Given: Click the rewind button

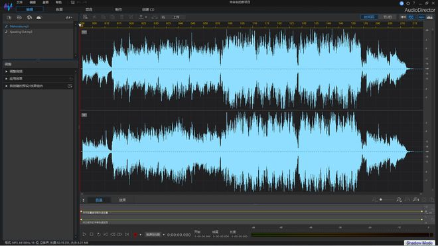Looking at the screenshot, I should coord(113,235).
